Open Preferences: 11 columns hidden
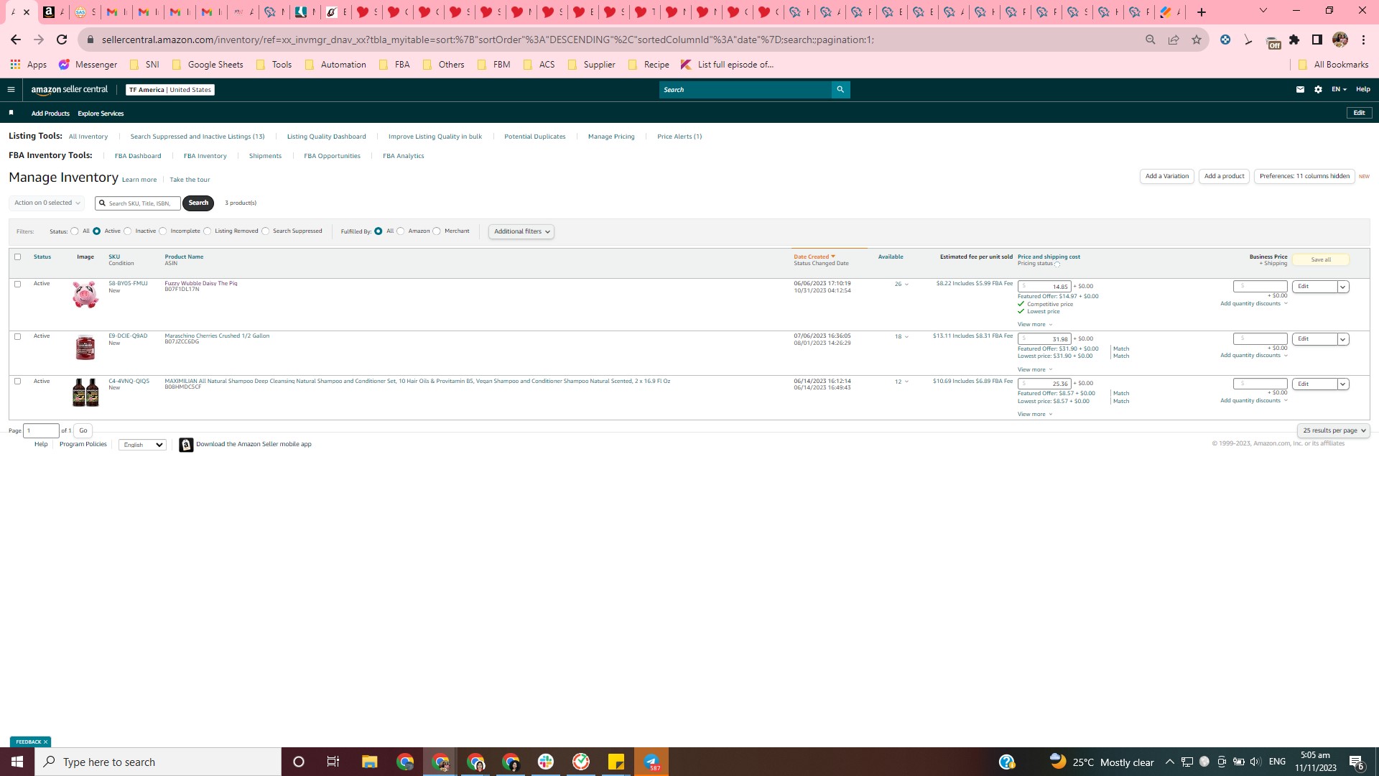 pyautogui.click(x=1304, y=176)
